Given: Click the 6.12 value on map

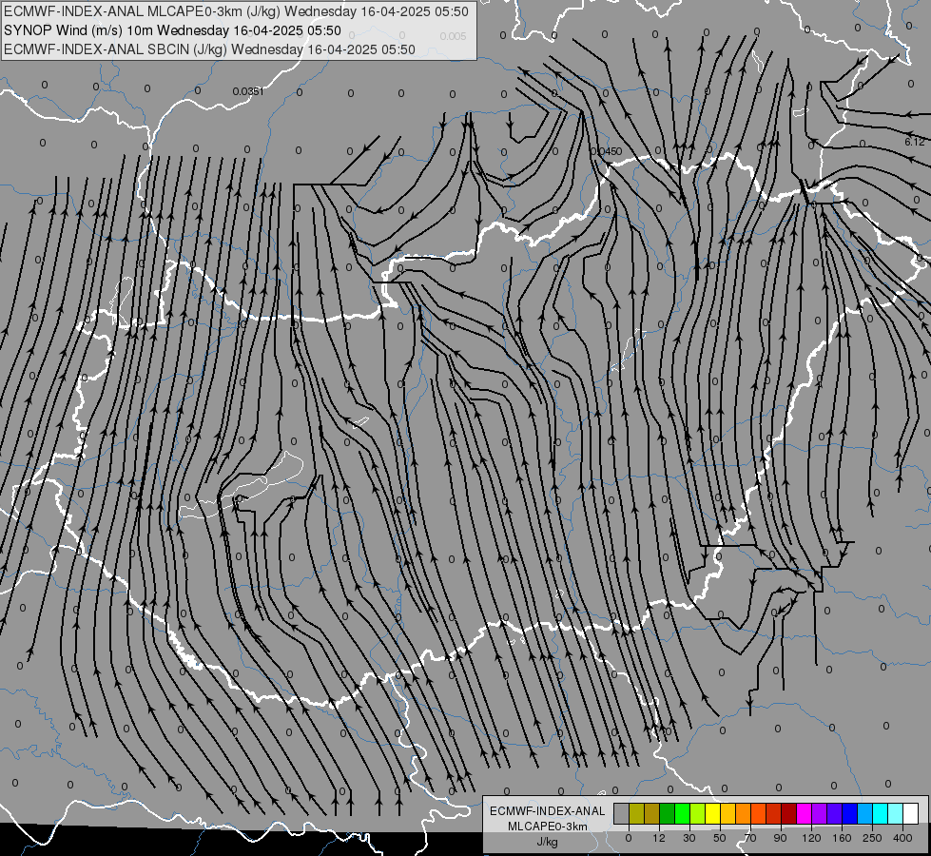Looking at the screenshot, I should coord(915,142).
